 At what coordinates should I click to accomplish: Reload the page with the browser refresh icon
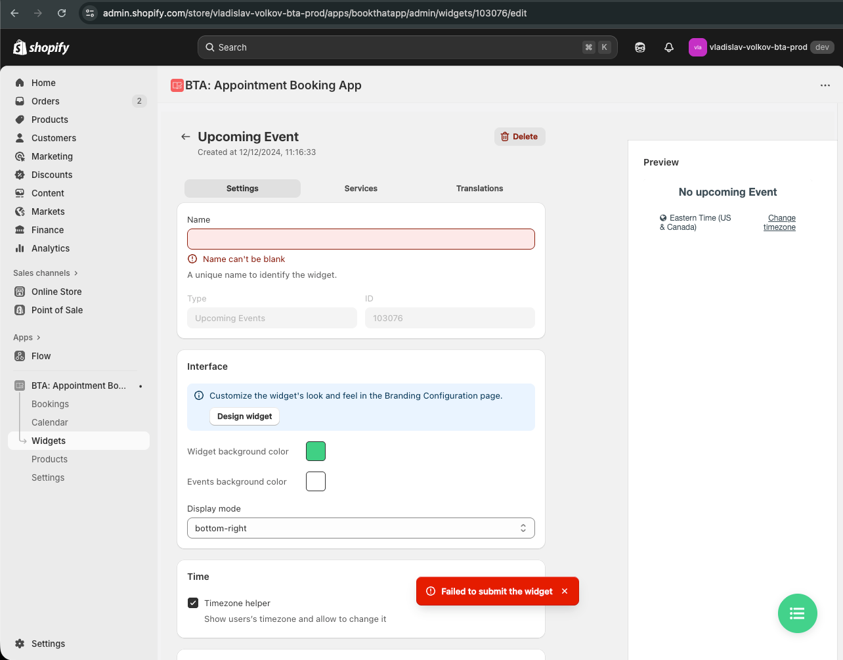pos(62,13)
